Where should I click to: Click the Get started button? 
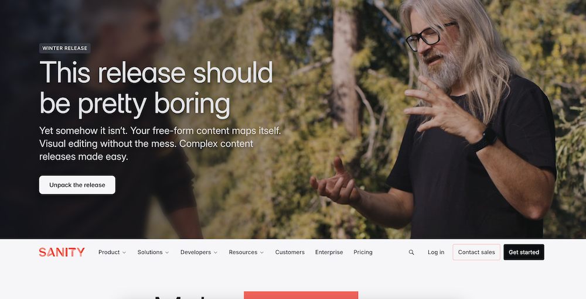coord(523,252)
